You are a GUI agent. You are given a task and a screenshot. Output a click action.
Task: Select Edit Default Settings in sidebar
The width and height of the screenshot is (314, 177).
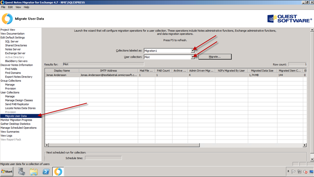[13, 38]
